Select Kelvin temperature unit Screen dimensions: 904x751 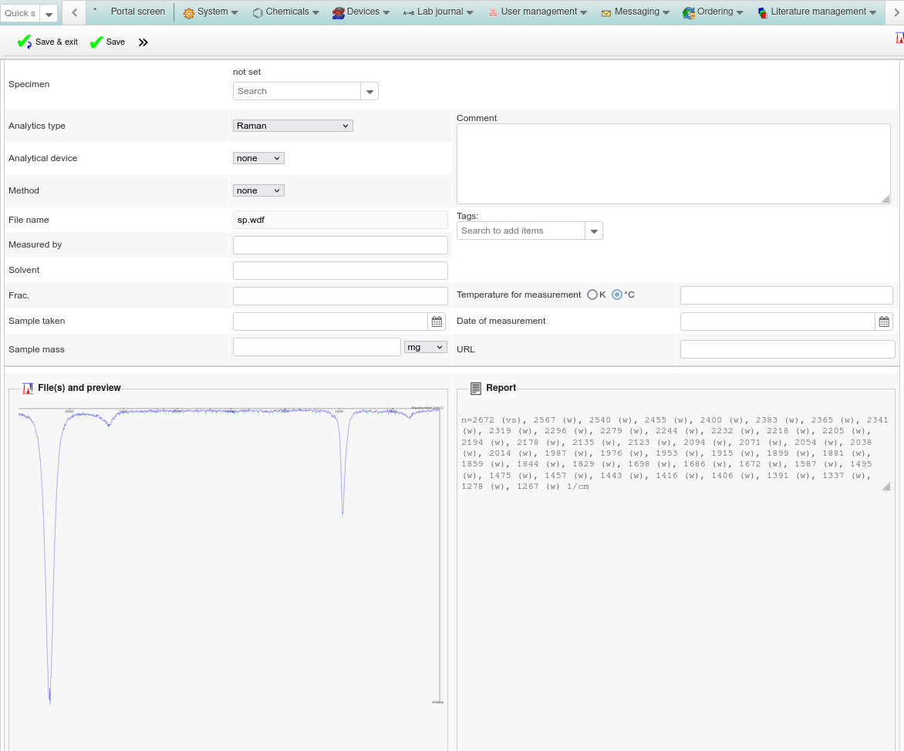[592, 295]
